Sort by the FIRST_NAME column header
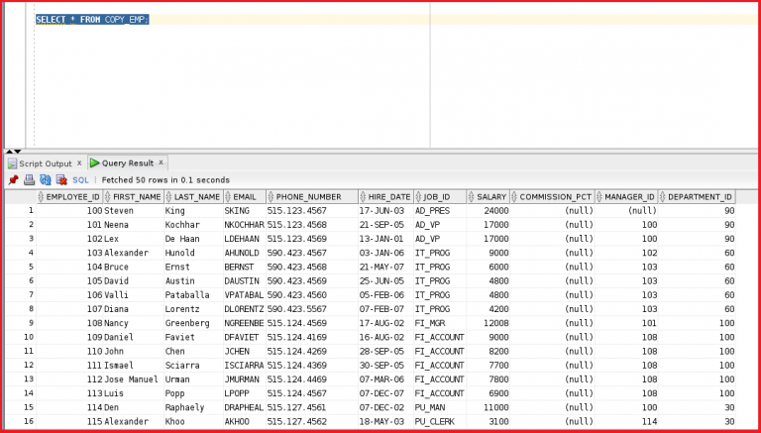The height and width of the screenshot is (433, 761). tap(133, 197)
